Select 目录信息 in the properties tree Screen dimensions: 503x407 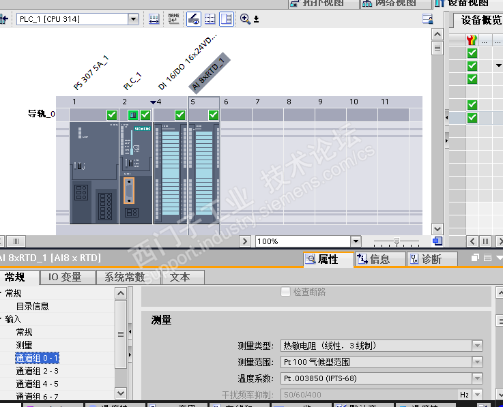coord(32,306)
